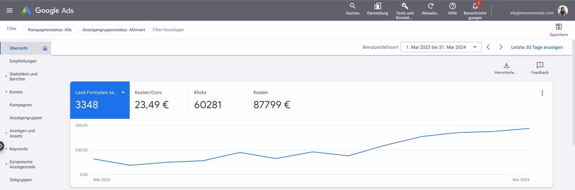Click Letzte 30 Tage anzeigen link

click(537, 47)
